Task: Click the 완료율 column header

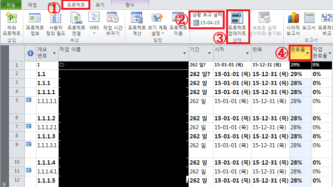Action: point(300,53)
